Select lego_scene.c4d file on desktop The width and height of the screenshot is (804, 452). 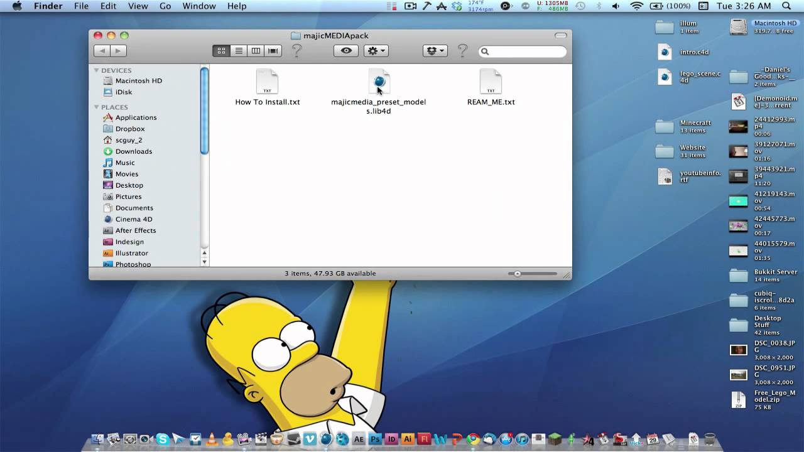coord(688,77)
